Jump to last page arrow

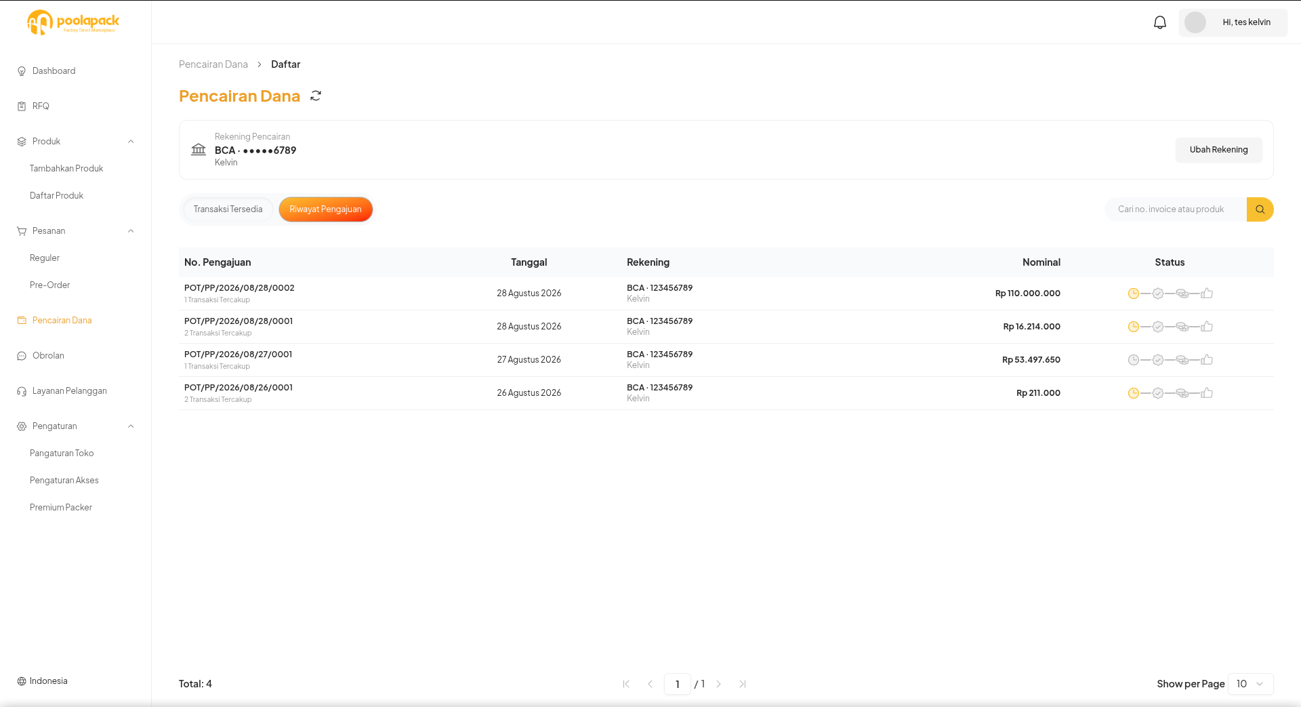[x=743, y=684]
